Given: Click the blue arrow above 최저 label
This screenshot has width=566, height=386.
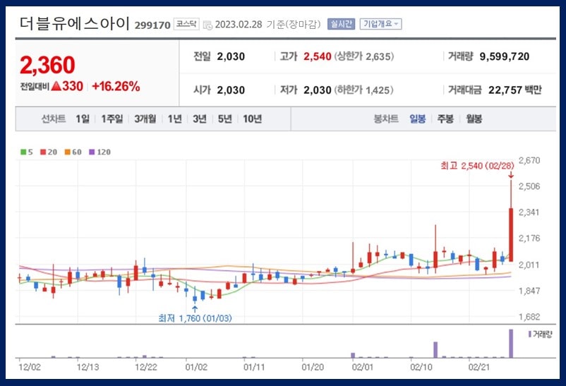Looking at the screenshot, I should tap(195, 308).
